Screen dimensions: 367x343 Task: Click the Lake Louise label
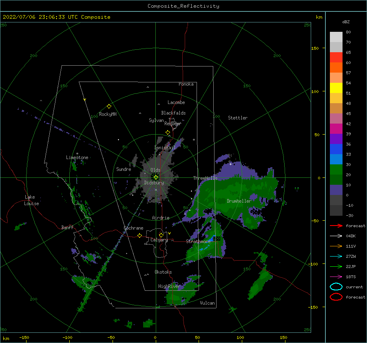(x=31, y=200)
